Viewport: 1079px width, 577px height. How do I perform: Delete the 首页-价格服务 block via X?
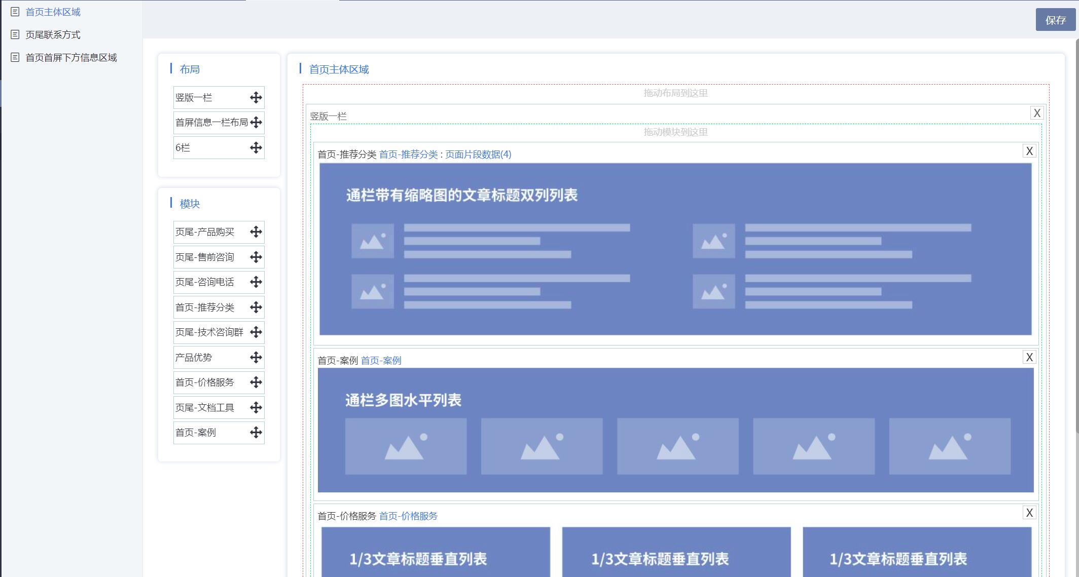(1029, 513)
